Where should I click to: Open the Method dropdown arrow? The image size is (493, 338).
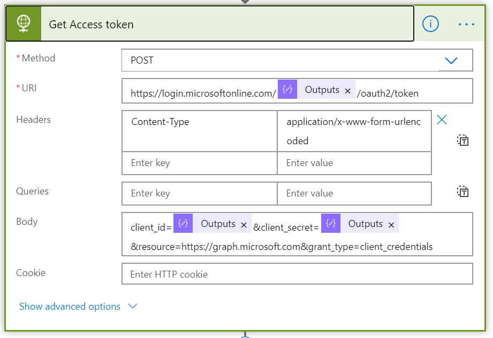click(x=451, y=60)
